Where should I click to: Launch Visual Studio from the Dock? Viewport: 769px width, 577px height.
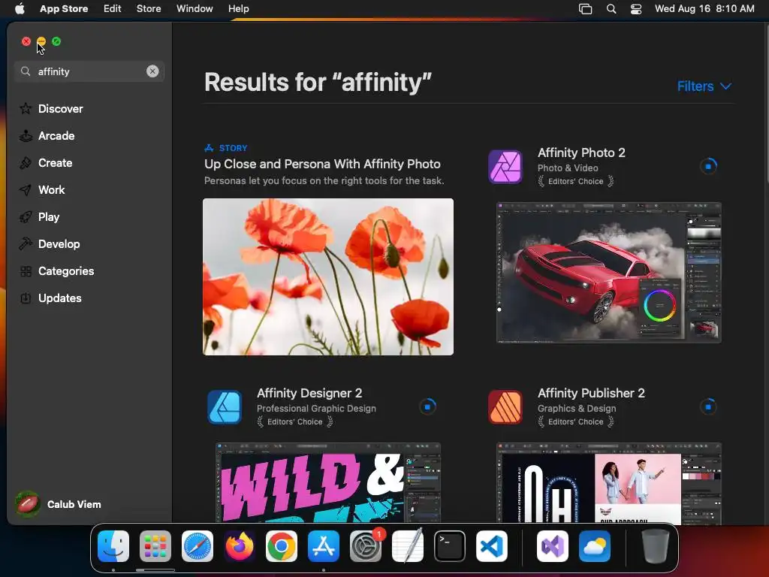click(552, 546)
